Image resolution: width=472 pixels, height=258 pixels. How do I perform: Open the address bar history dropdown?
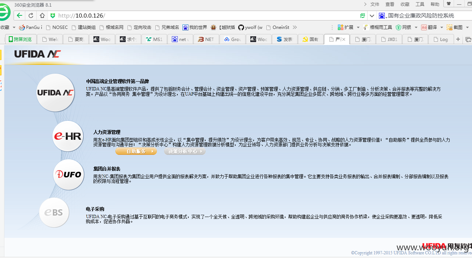372,16
